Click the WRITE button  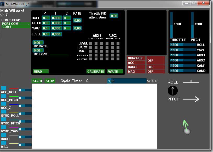[115, 71]
